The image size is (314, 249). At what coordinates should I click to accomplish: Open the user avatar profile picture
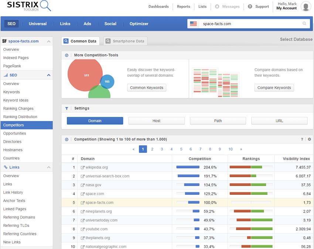[306, 7]
